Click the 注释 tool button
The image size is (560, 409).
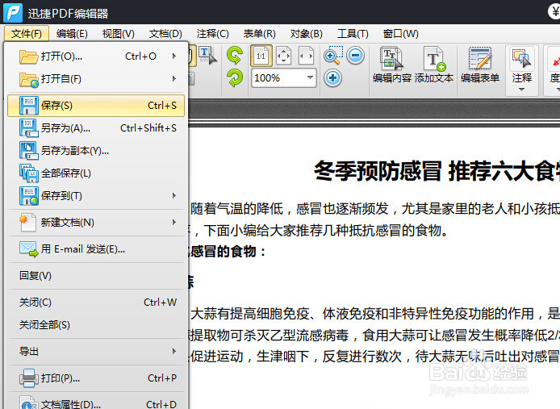point(522,65)
